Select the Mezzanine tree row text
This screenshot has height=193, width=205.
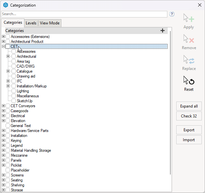tap(19, 155)
